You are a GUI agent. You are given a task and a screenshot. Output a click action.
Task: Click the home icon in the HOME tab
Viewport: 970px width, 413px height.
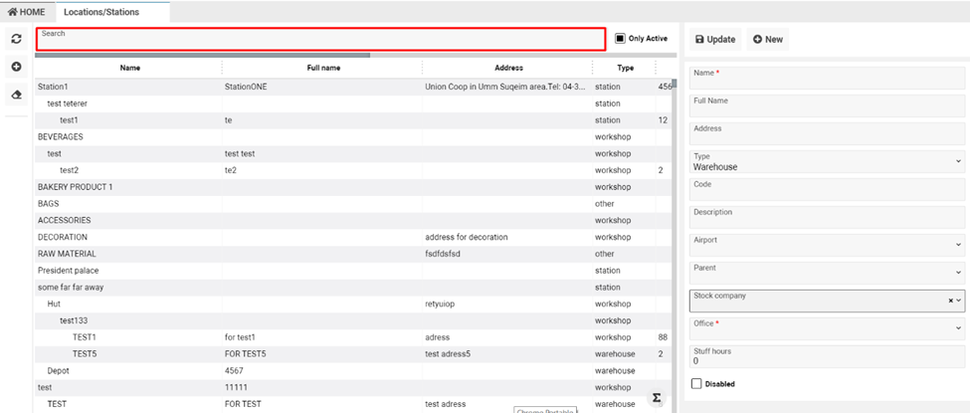pos(12,12)
